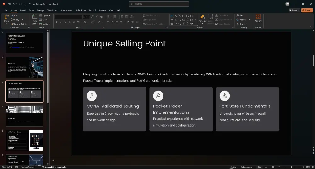The height and width of the screenshot is (169, 315).
Task: Expand the shapes gallery More arrow
Action: 196,20
